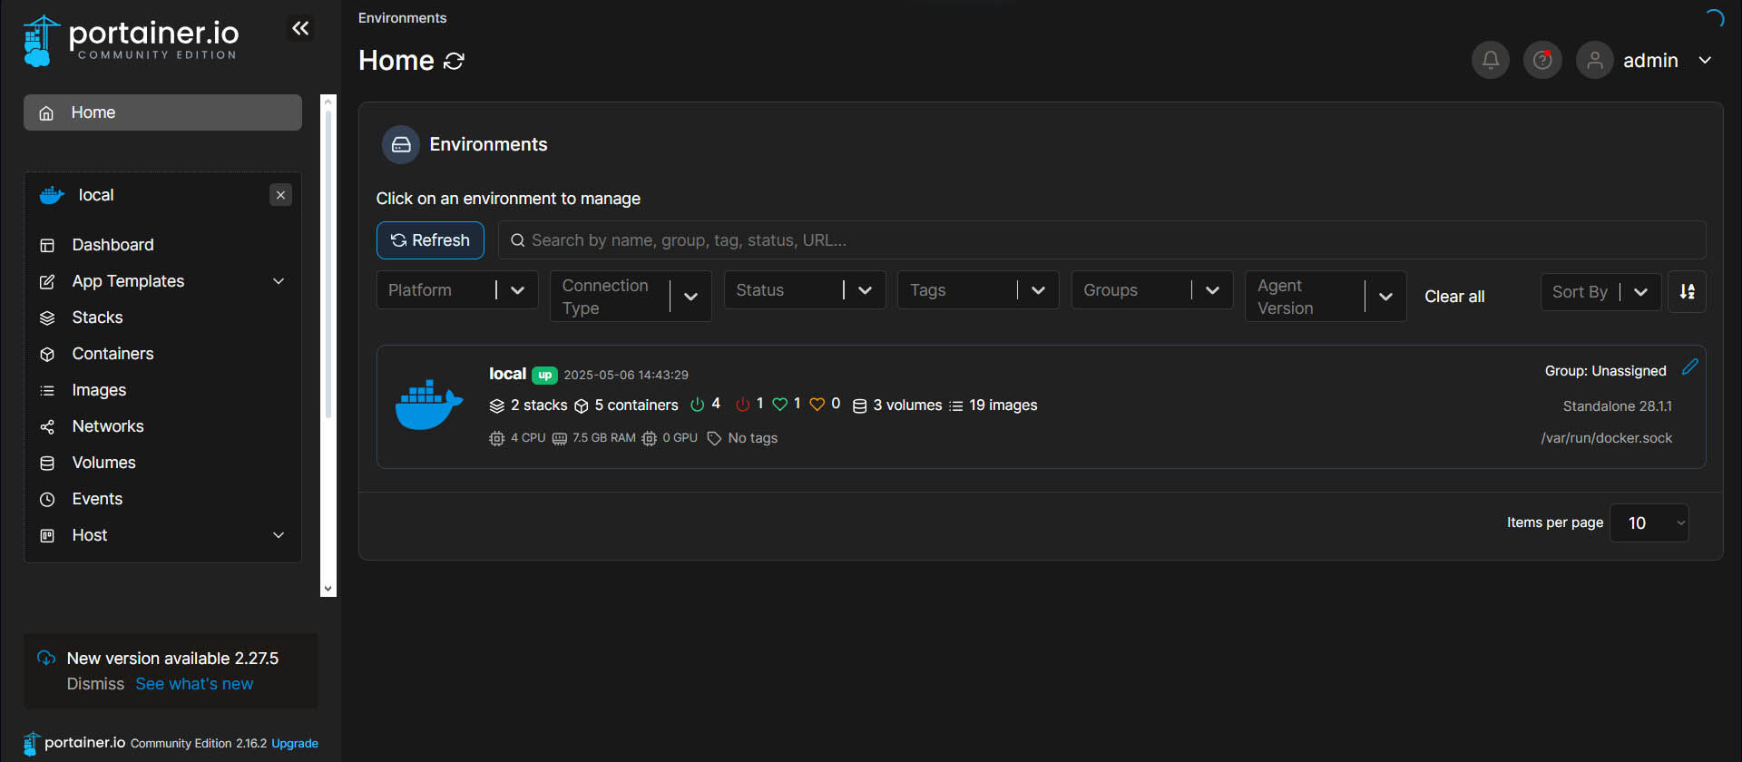Click the admin user avatar icon

point(1594,60)
